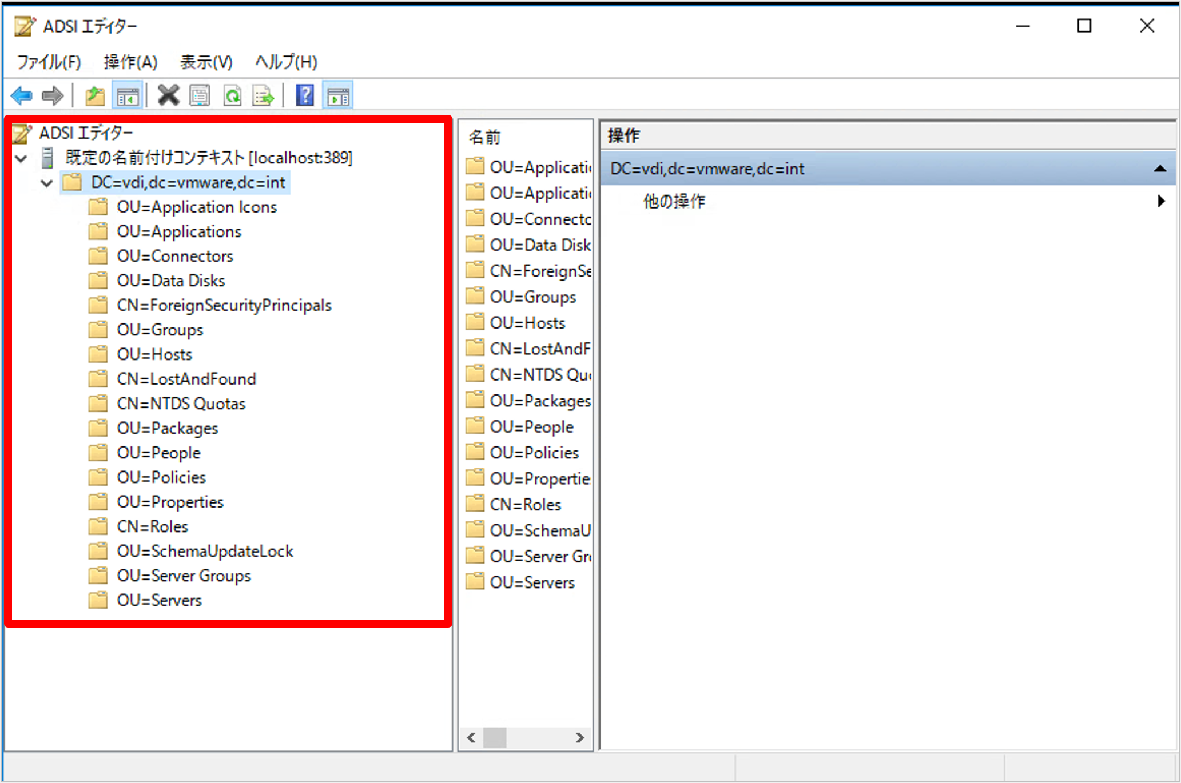
Task: Collapse the DC=vdi action pane section arrow
Action: (1160, 169)
